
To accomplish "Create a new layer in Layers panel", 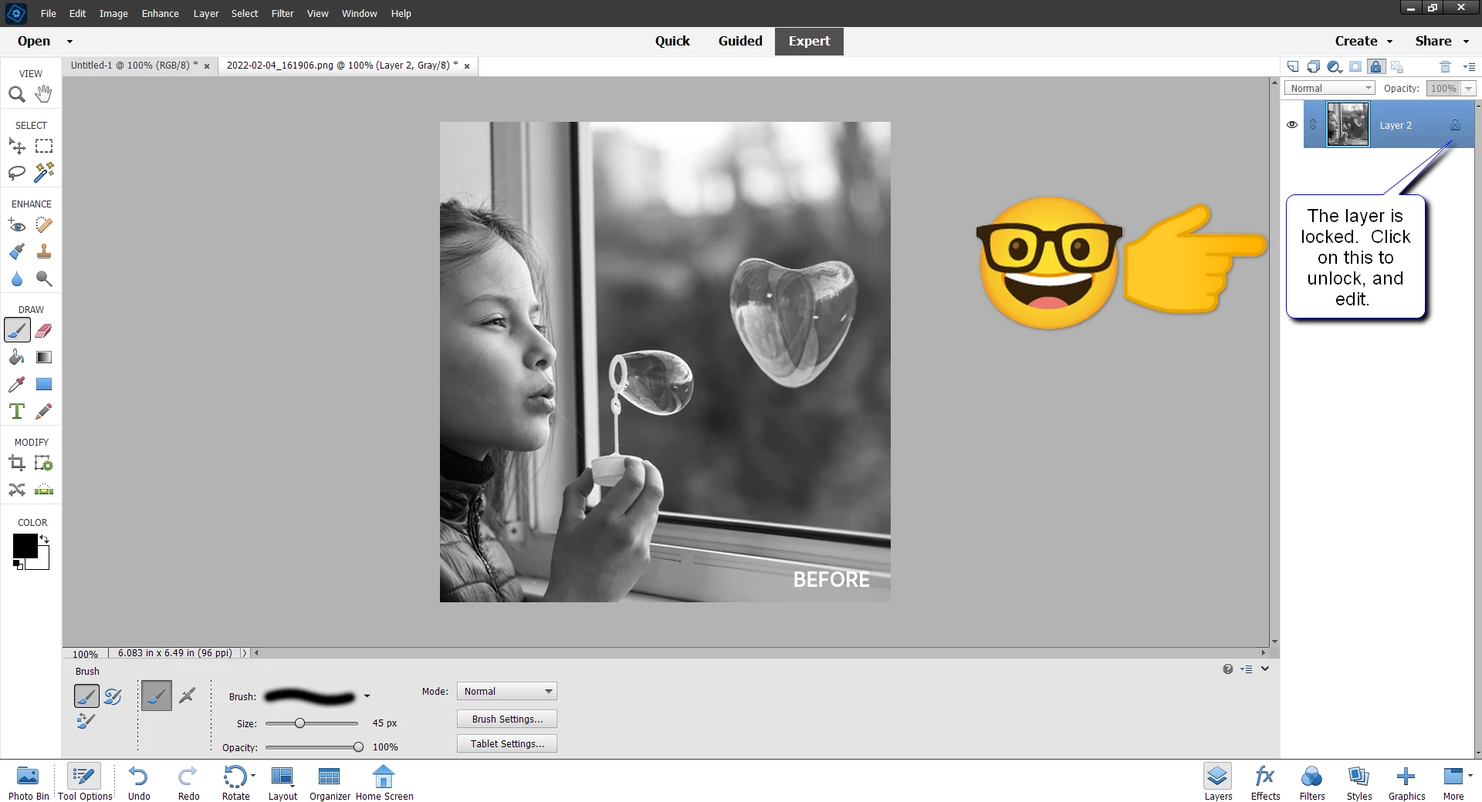I will click(x=1293, y=67).
